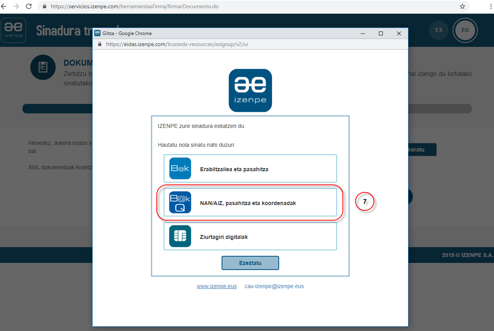Bookmark this page with star icon
494x331 pixels.
(x=462, y=6)
